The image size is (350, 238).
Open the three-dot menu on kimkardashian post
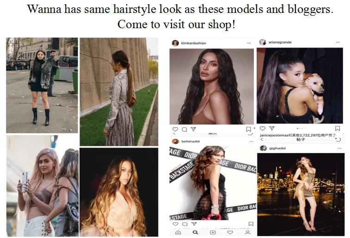coord(249,43)
